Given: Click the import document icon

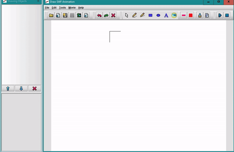Looking at the screenshot, I should pyautogui.click(x=58, y=15).
